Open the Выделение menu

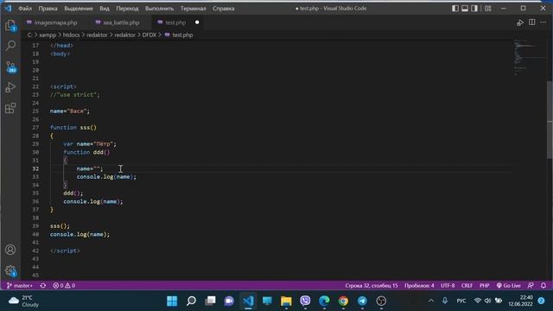tap(79, 8)
